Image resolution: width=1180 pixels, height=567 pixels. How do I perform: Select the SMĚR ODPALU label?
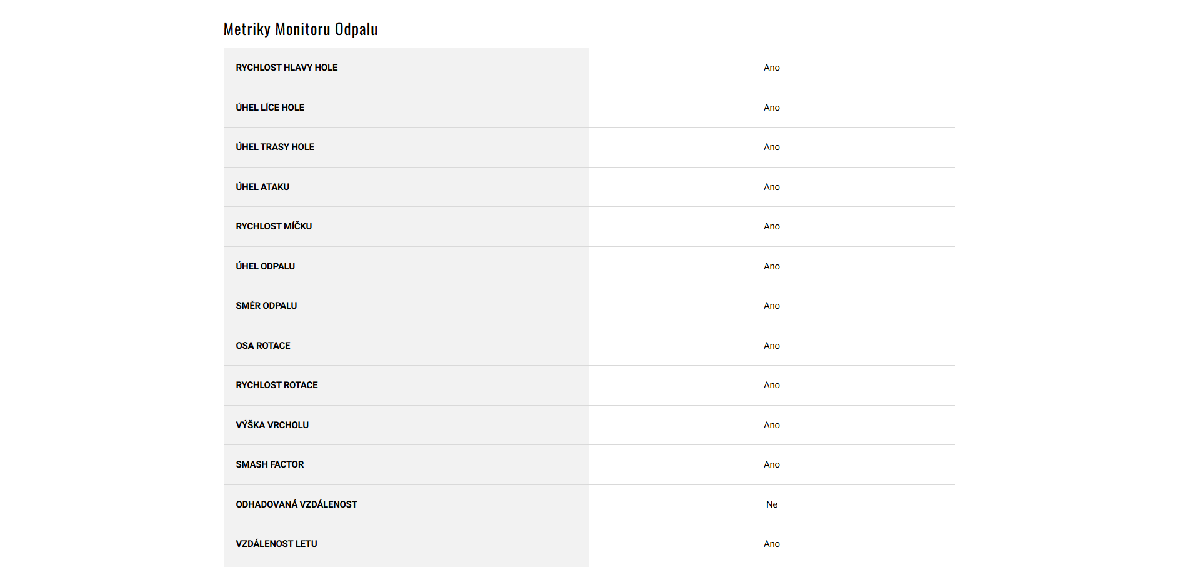(x=266, y=306)
